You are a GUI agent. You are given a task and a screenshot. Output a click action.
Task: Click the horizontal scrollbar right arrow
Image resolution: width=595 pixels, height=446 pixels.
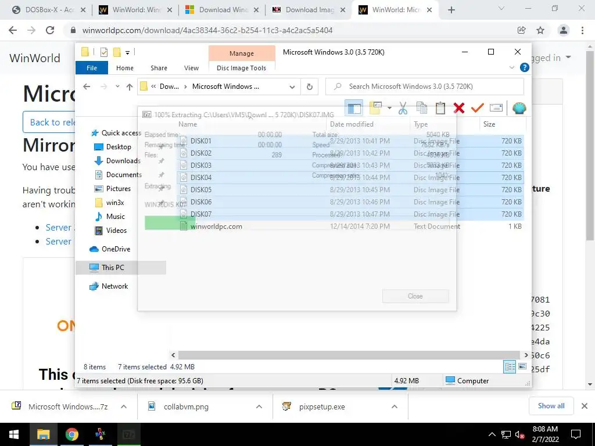[526, 355]
